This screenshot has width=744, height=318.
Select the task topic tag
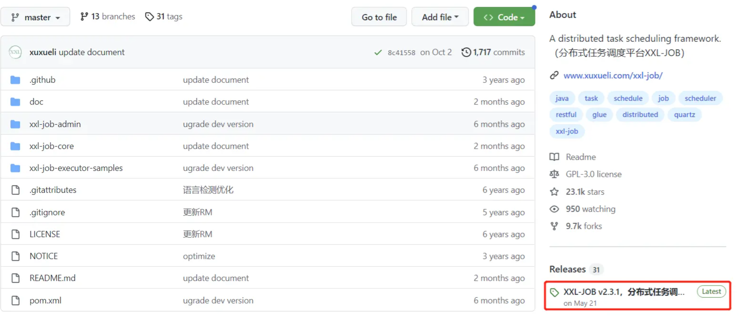pos(591,98)
